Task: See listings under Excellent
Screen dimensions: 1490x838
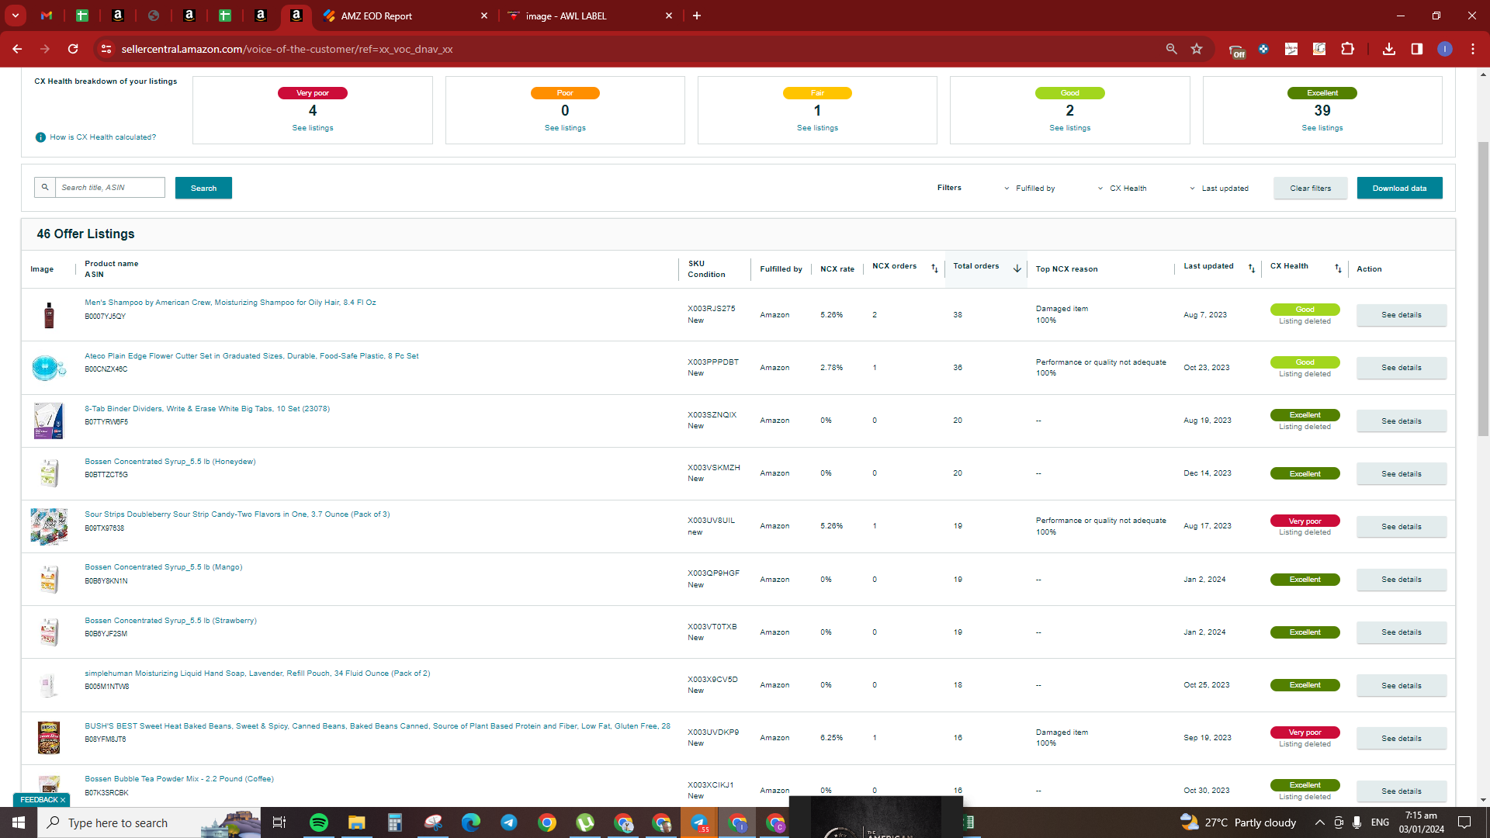Action: click(x=1322, y=128)
